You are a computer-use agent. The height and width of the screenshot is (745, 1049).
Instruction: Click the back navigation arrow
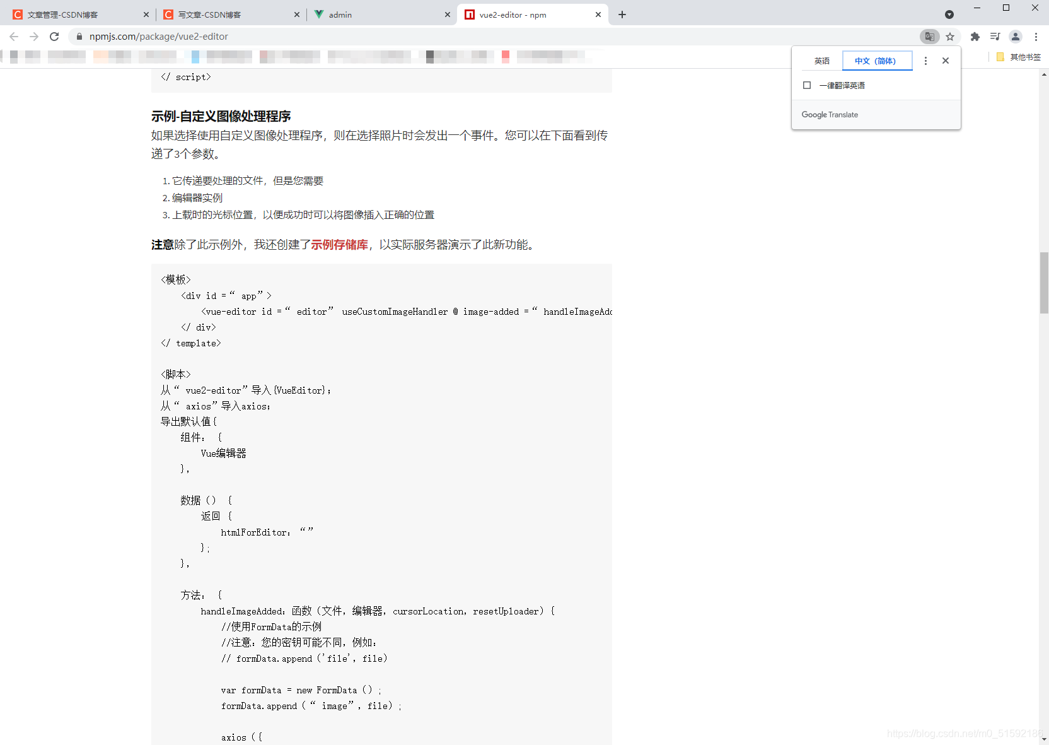coord(14,36)
